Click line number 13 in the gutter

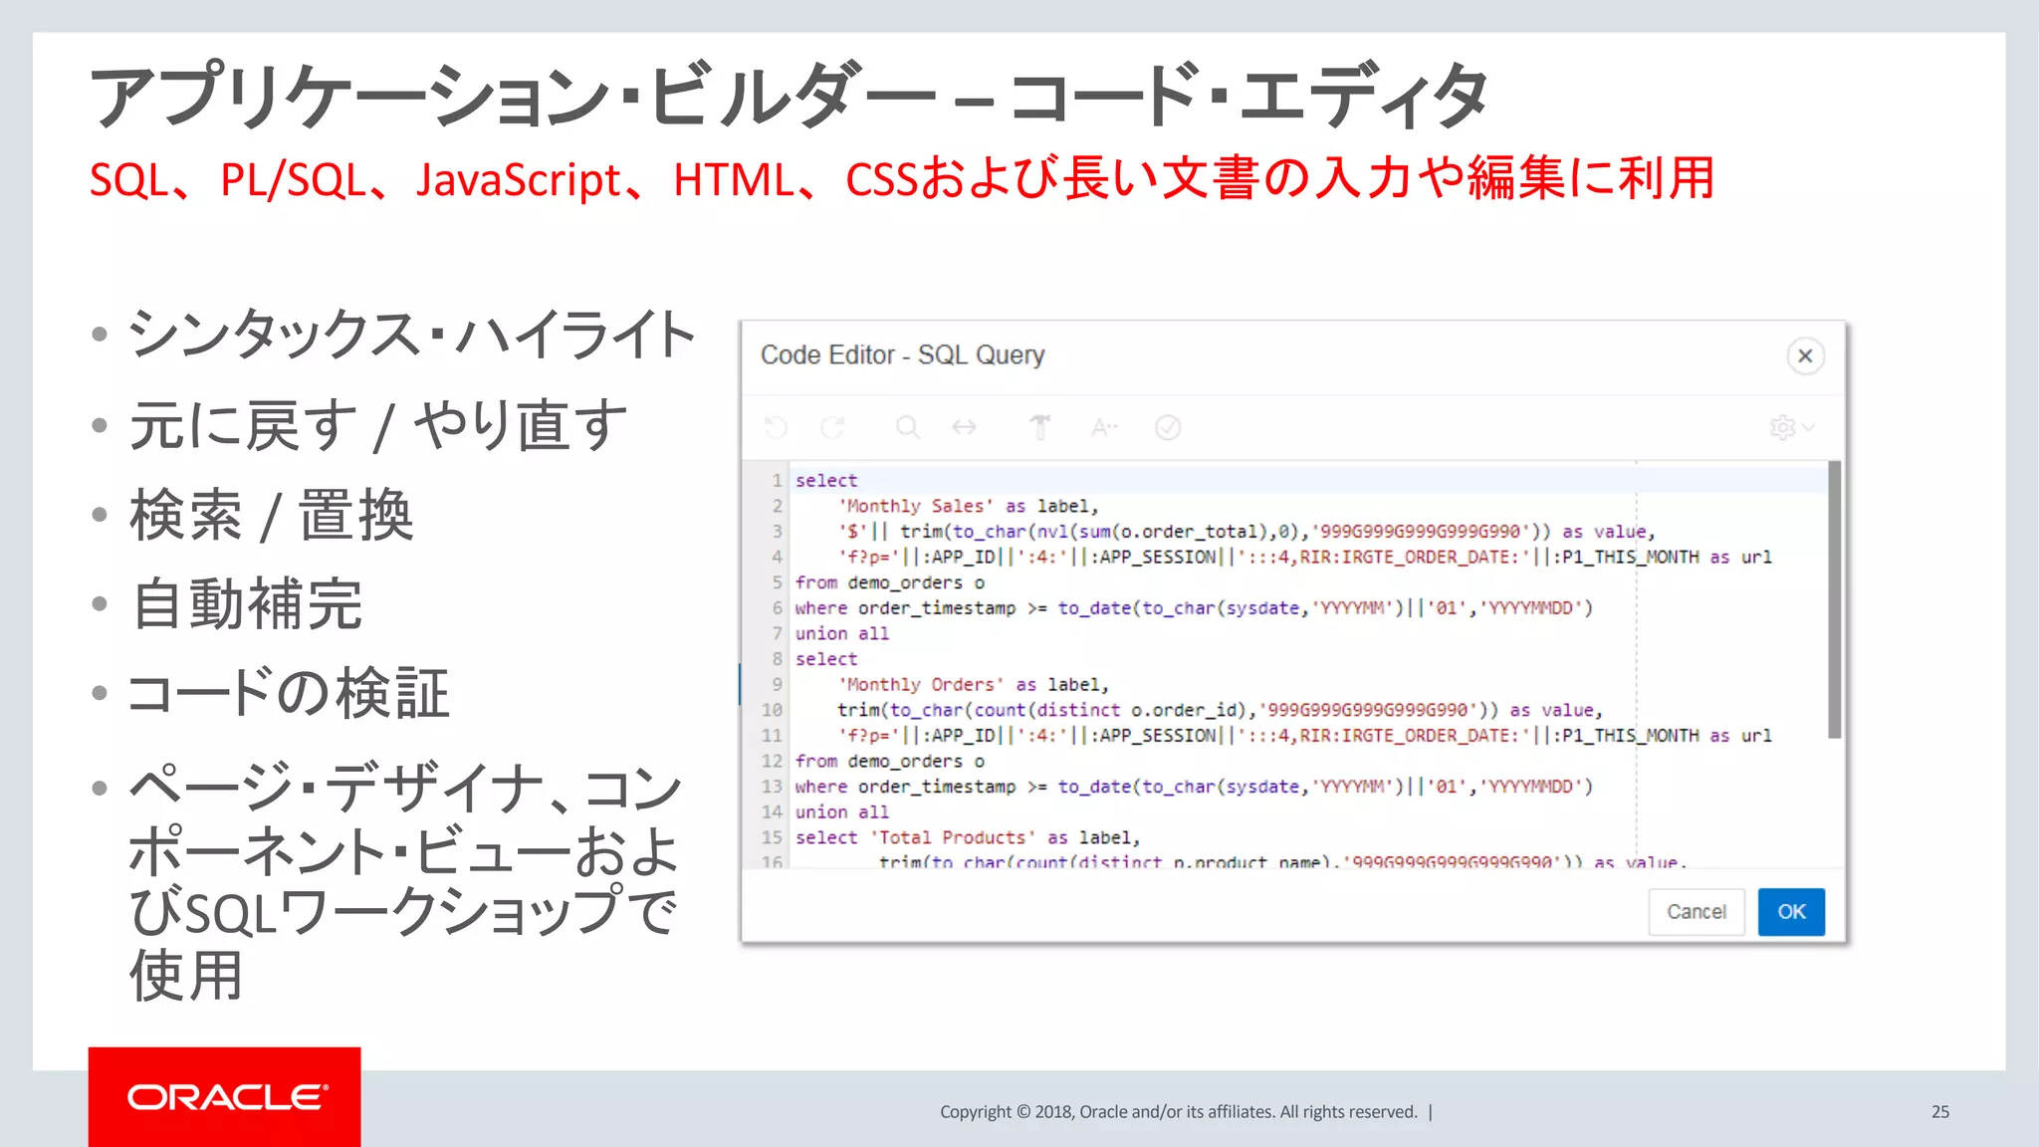pyautogui.click(x=772, y=787)
